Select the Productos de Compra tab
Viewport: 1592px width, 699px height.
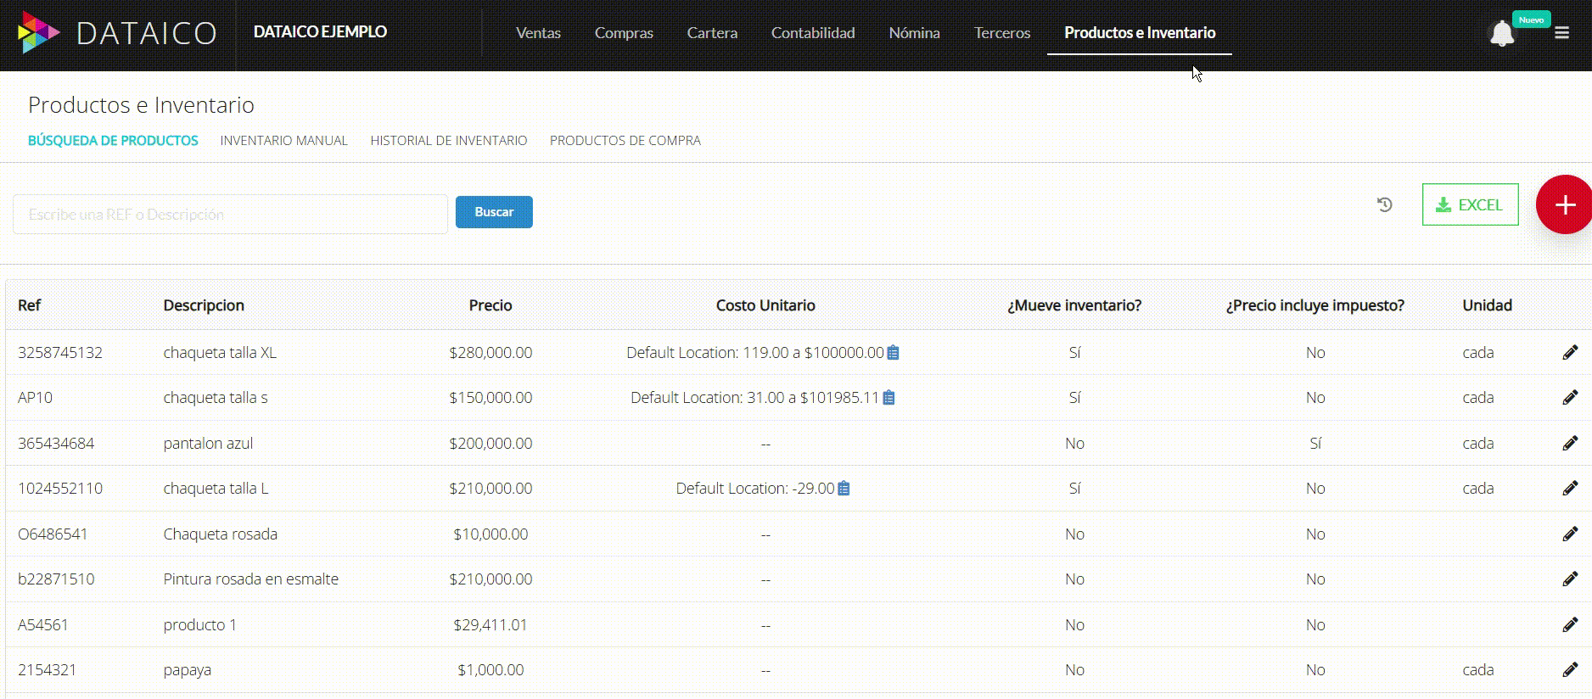625,141
